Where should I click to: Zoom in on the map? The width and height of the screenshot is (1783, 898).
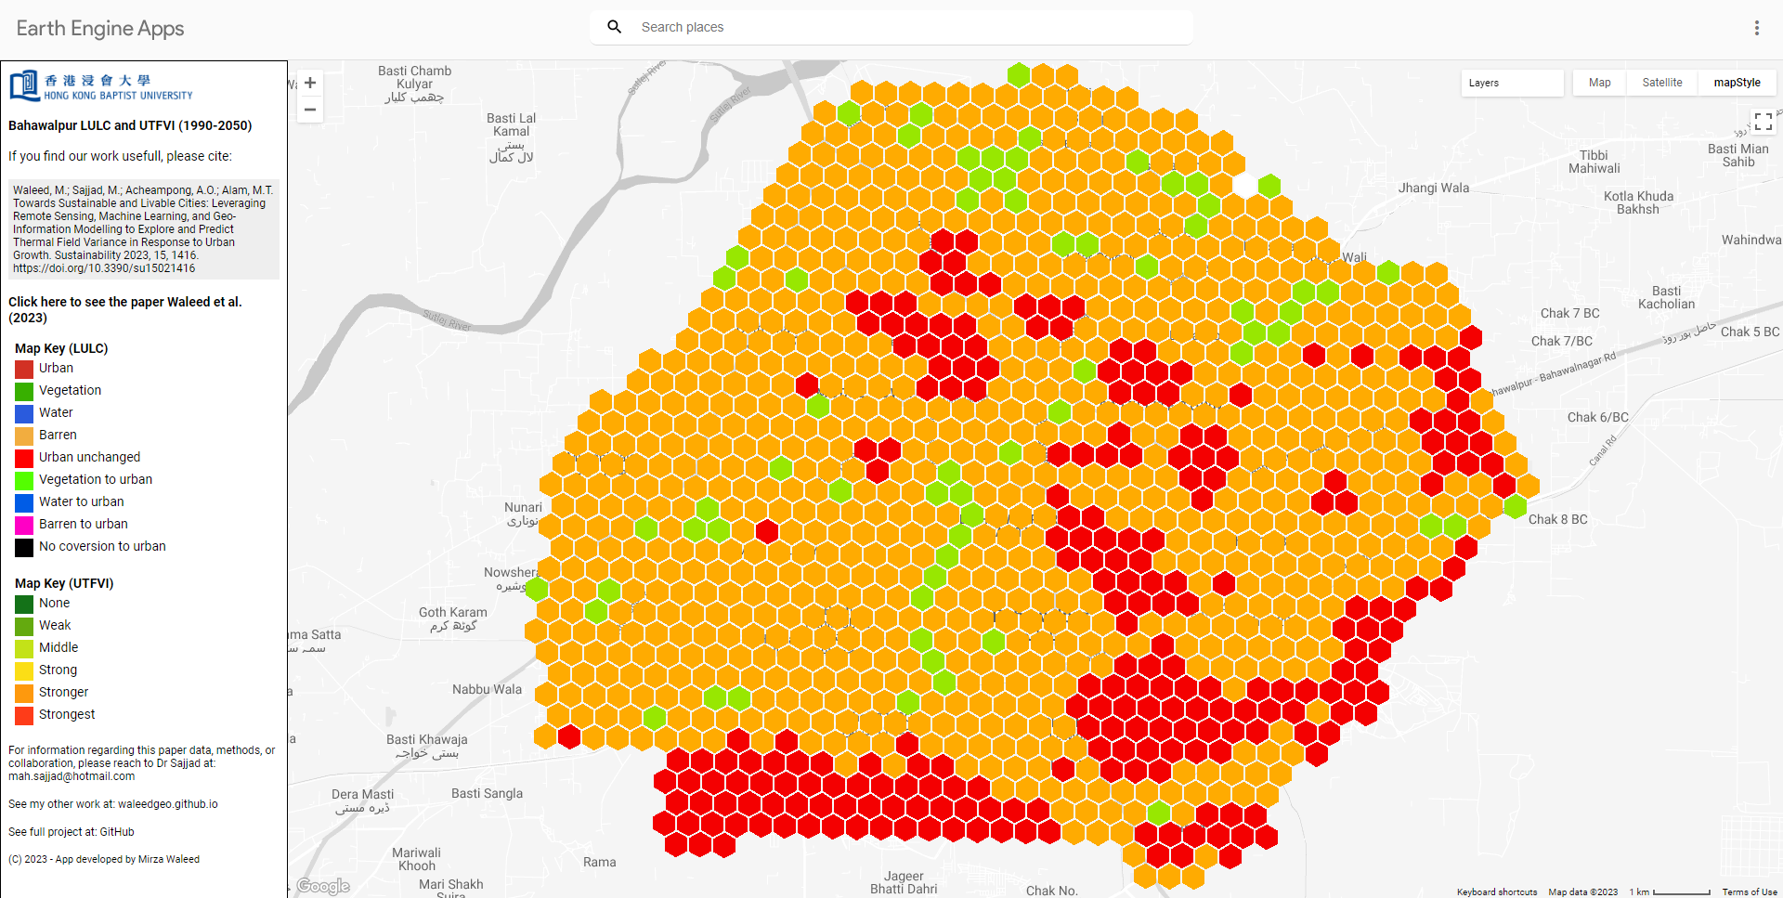[310, 83]
